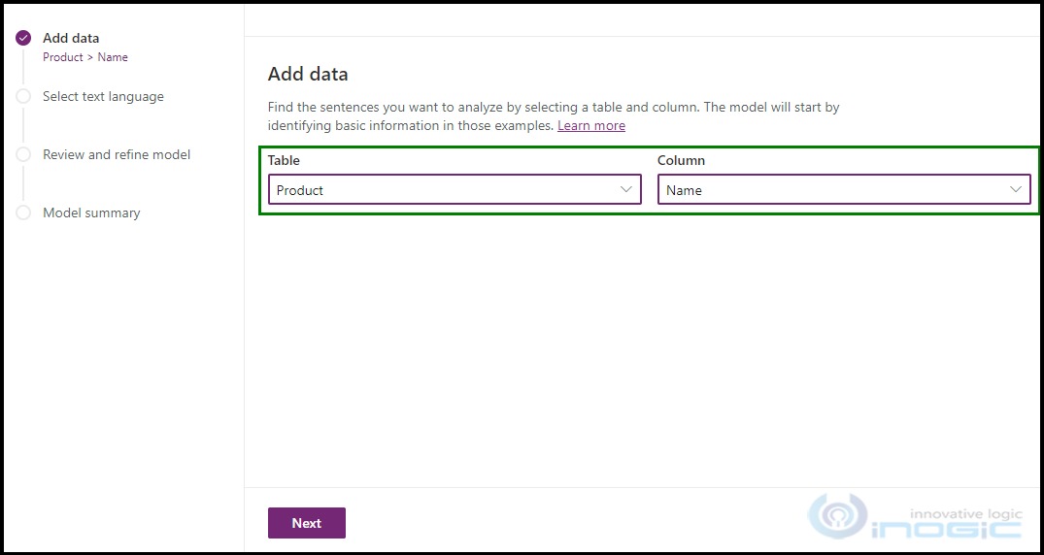
Task: Click the Select text language step circle
Action: point(23,96)
